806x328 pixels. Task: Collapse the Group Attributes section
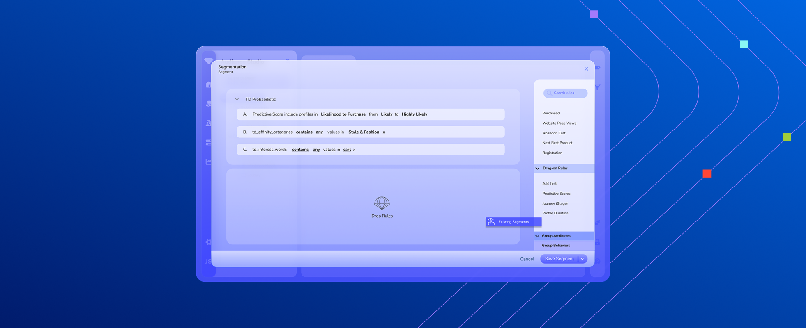tap(537, 236)
